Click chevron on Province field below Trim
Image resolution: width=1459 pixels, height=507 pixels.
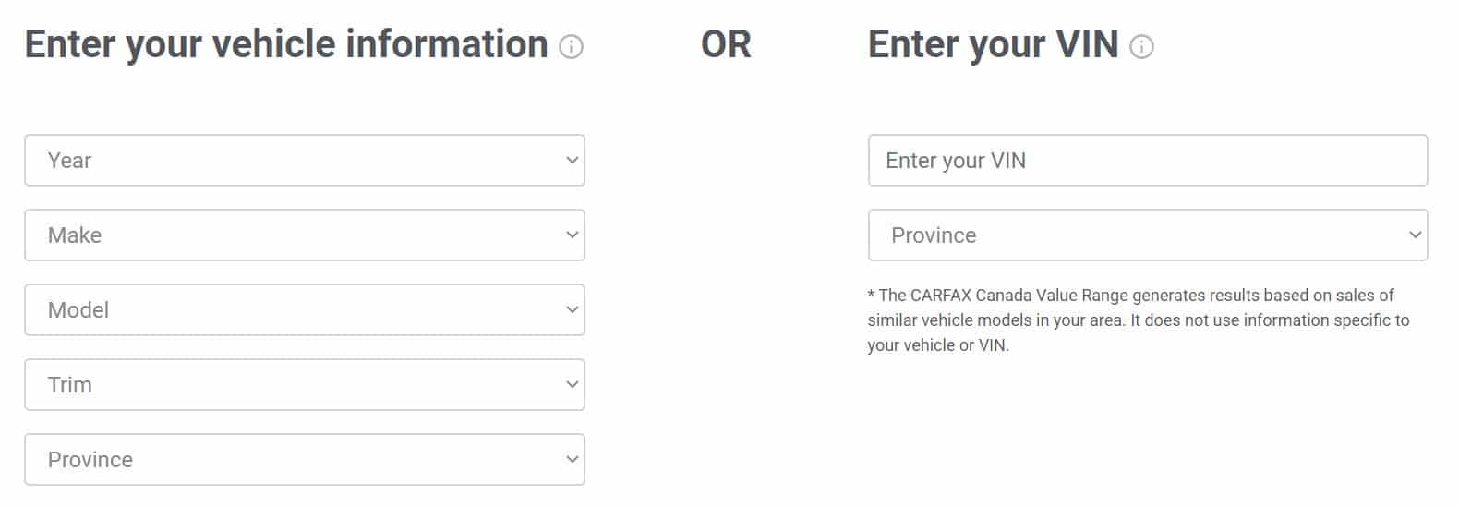(x=572, y=459)
